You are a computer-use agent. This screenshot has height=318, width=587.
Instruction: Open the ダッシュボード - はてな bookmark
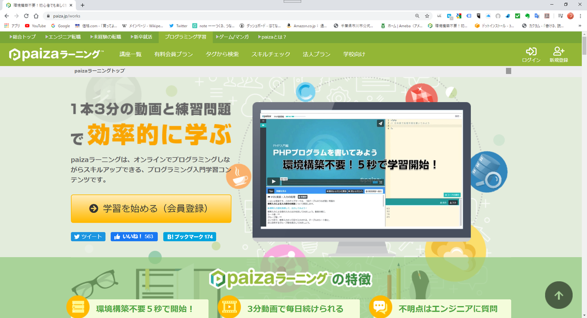pyautogui.click(x=260, y=25)
